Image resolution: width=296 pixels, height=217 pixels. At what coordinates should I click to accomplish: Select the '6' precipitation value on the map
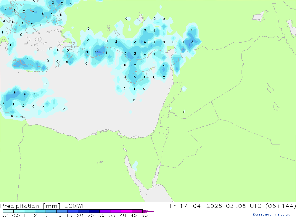tap(25, 94)
